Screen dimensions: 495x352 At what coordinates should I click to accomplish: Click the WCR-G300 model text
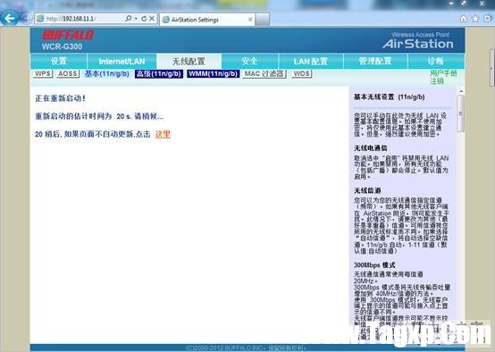(x=62, y=46)
